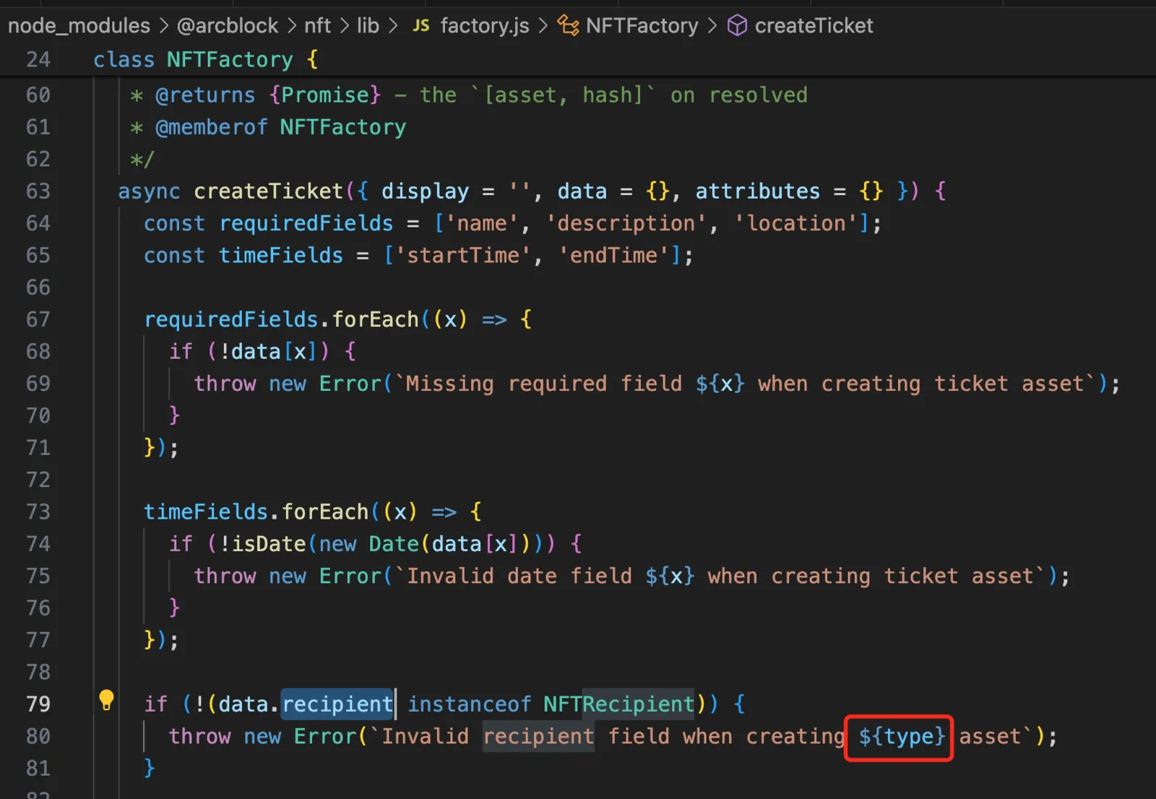
Task: Click the 'location' string on line 64
Action: (x=796, y=223)
